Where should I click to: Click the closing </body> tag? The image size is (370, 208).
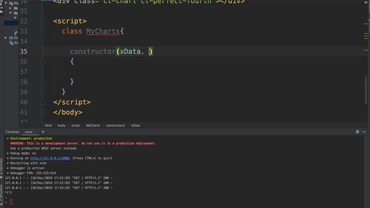tap(68, 113)
